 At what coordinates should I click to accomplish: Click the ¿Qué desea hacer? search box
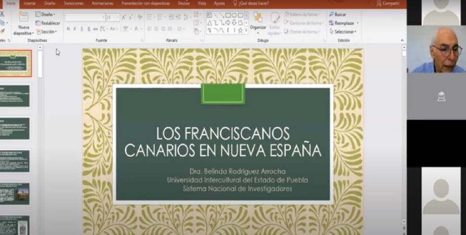point(251,3)
